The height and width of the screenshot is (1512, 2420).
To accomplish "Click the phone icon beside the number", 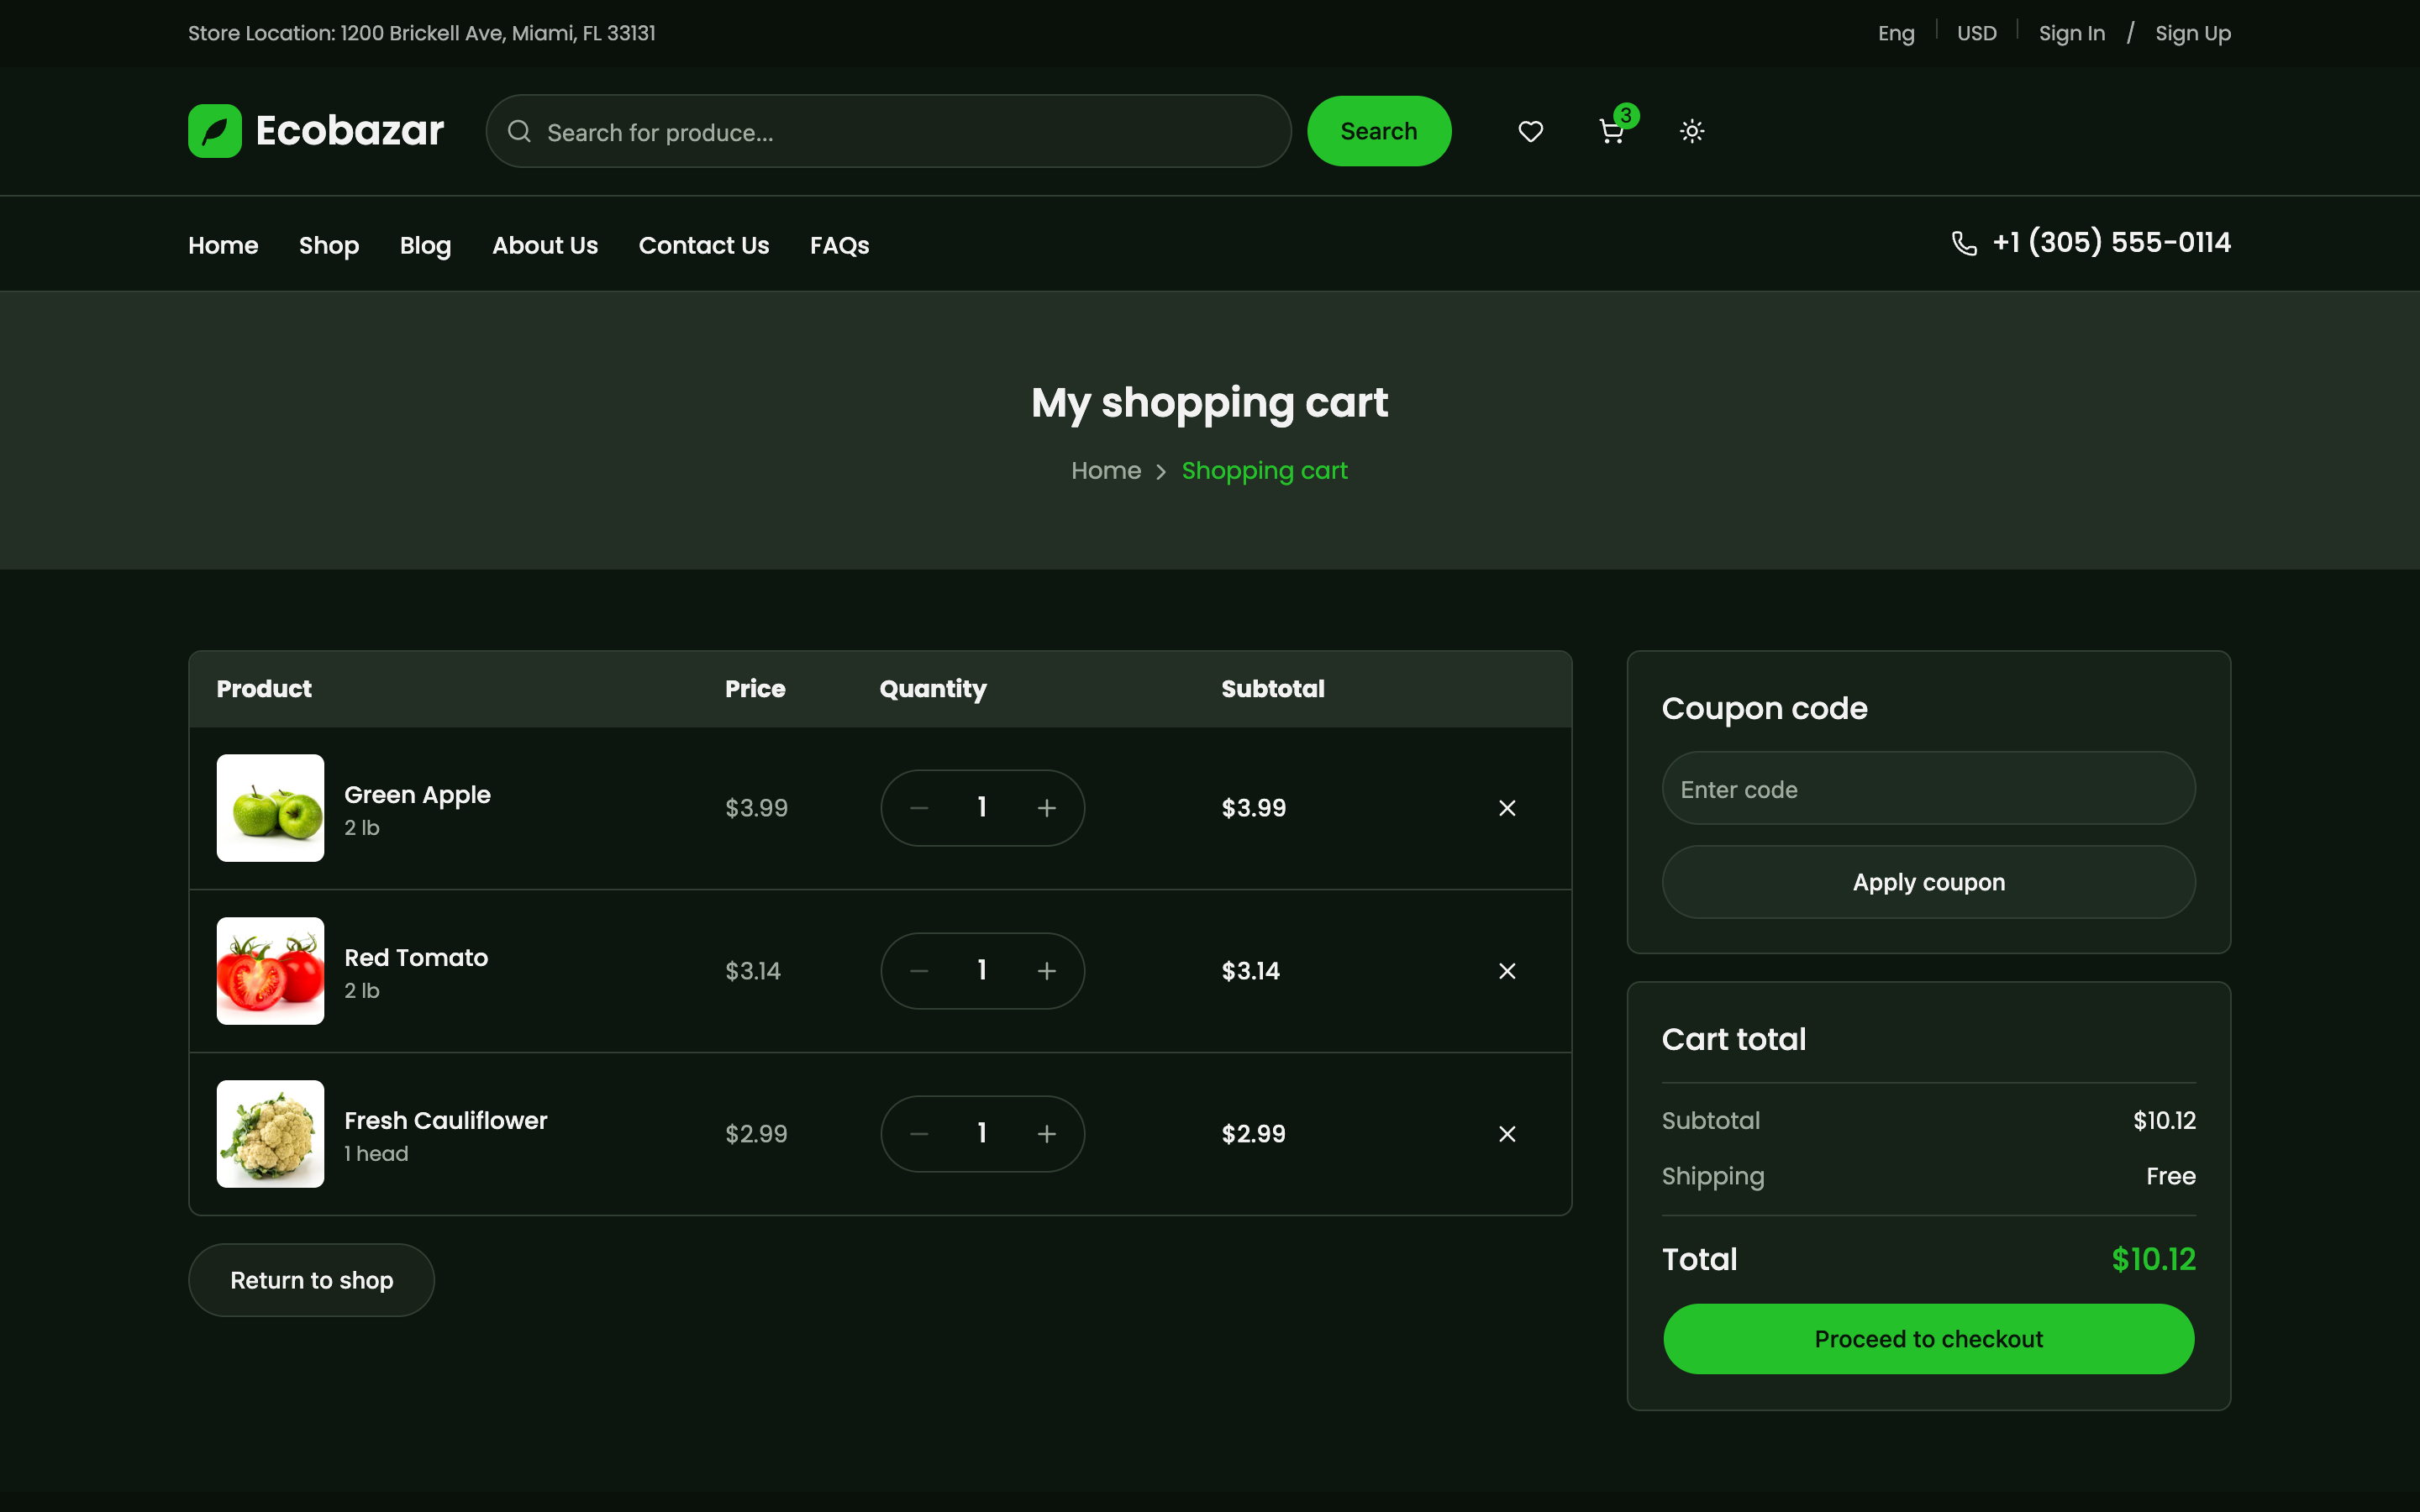I will tap(1964, 243).
